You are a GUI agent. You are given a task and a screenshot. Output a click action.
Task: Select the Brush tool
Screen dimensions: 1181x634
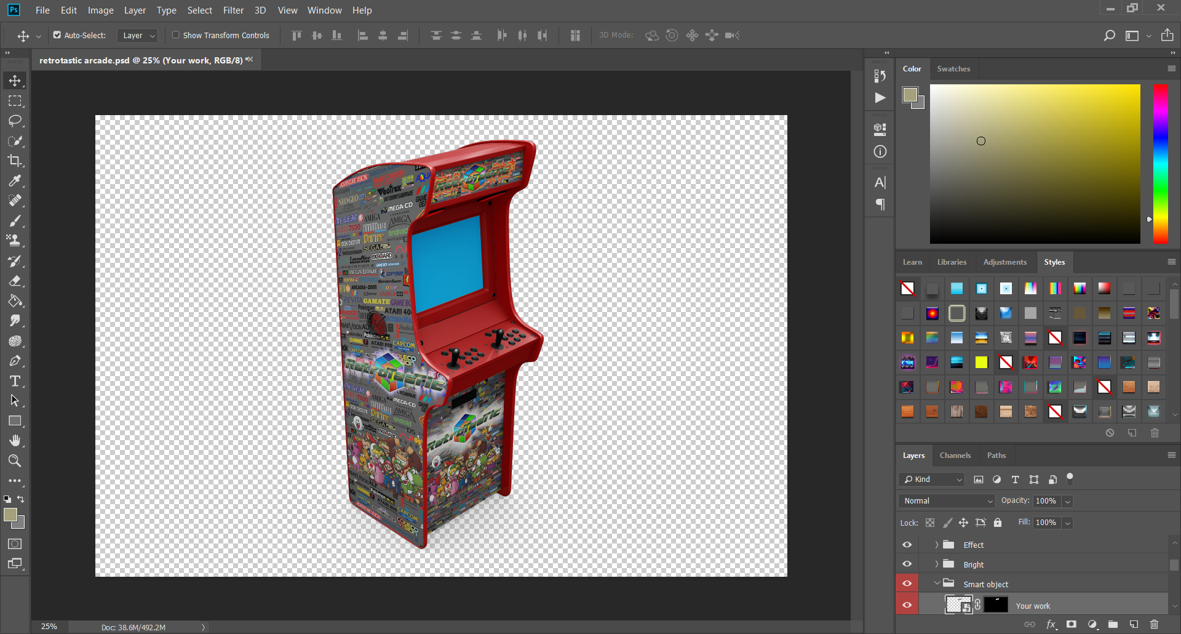[x=15, y=221]
